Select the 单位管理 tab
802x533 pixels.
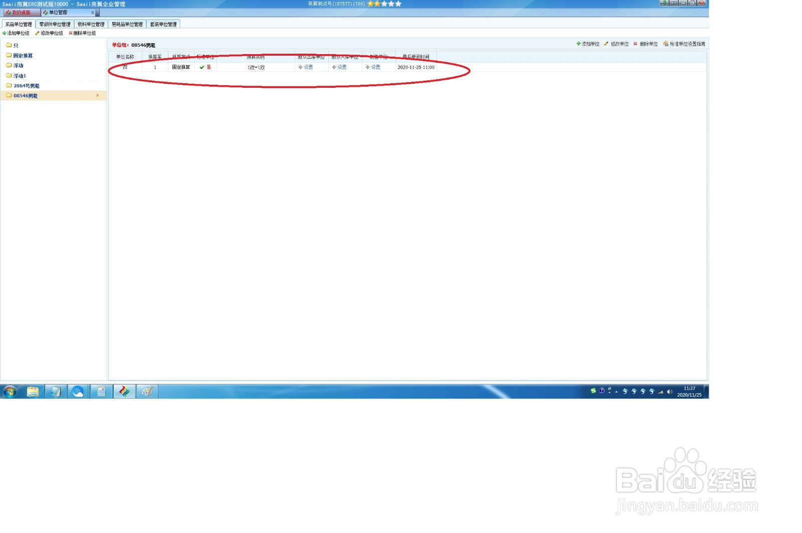[58, 13]
